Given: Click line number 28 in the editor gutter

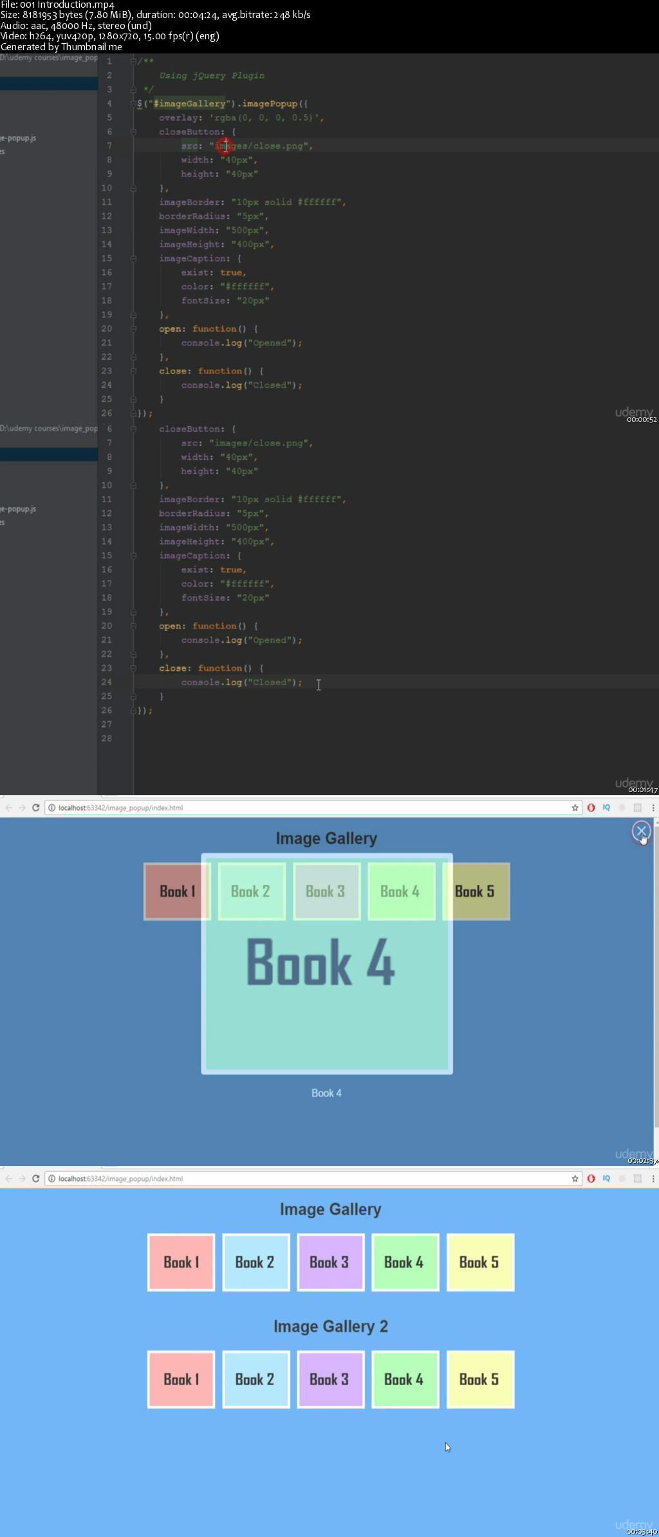Looking at the screenshot, I should click(106, 739).
